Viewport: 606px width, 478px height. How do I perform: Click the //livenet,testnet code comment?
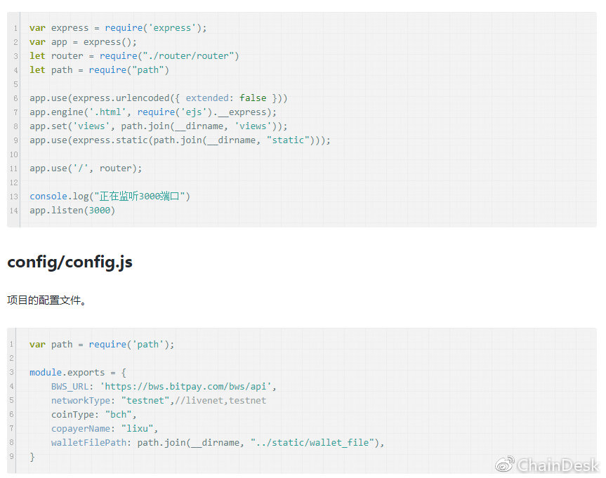pyautogui.click(x=220, y=401)
